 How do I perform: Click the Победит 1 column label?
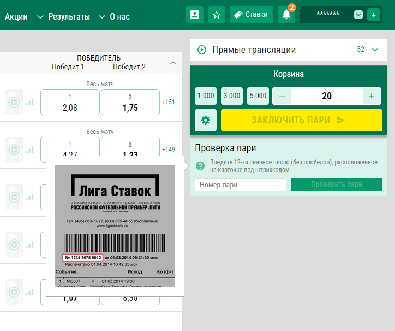point(68,67)
